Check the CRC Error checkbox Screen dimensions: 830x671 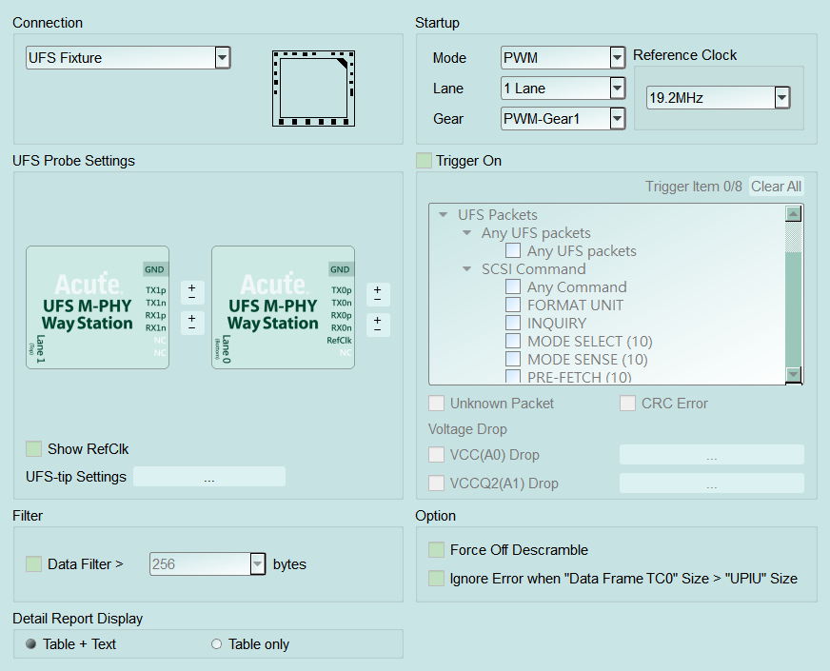(x=628, y=404)
